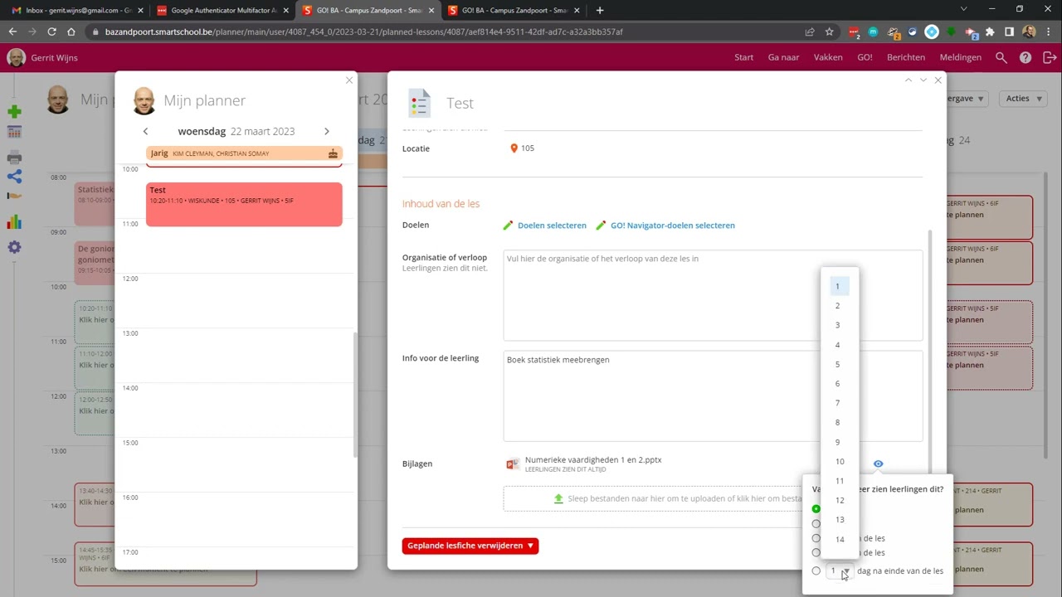The width and height of the screenshot is (1062, 597).
Task: Click the green plus add icon in sidebar
Action: pos(14,111)
